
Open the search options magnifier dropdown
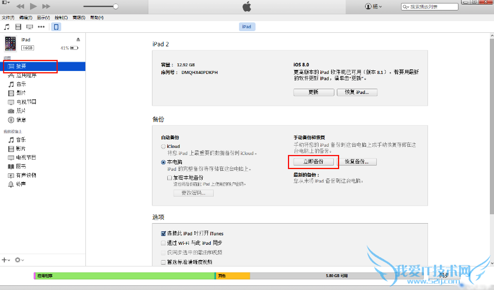tap(406, 6)
